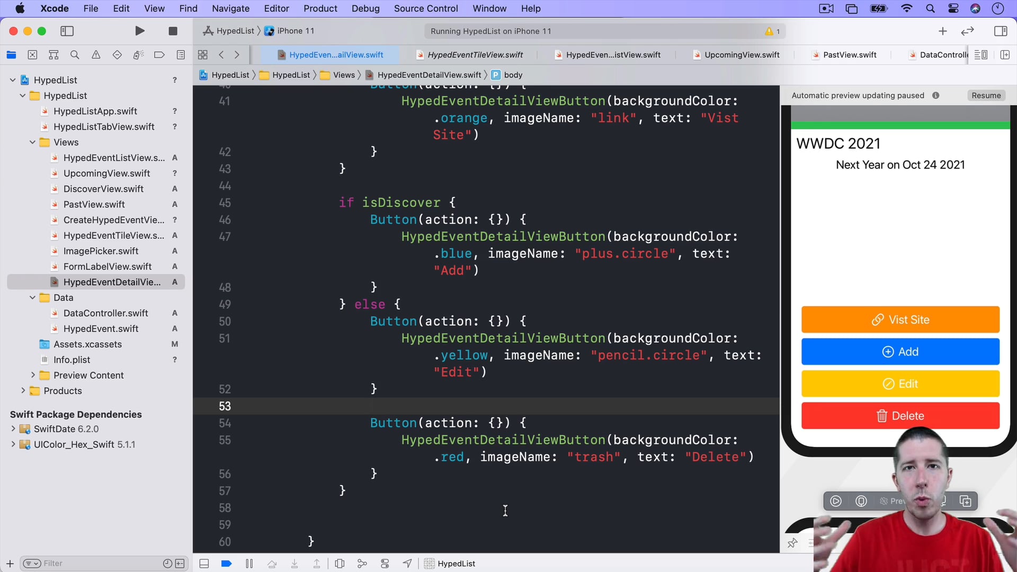The width and height of the screenshot is (1017, 572).
Task: Open macOS Control Center
Action: [953, 8]
